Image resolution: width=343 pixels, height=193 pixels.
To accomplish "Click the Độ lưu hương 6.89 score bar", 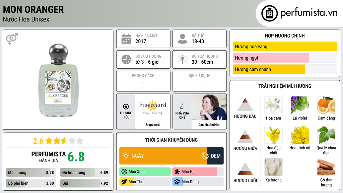I will click(x=85, y=173).
